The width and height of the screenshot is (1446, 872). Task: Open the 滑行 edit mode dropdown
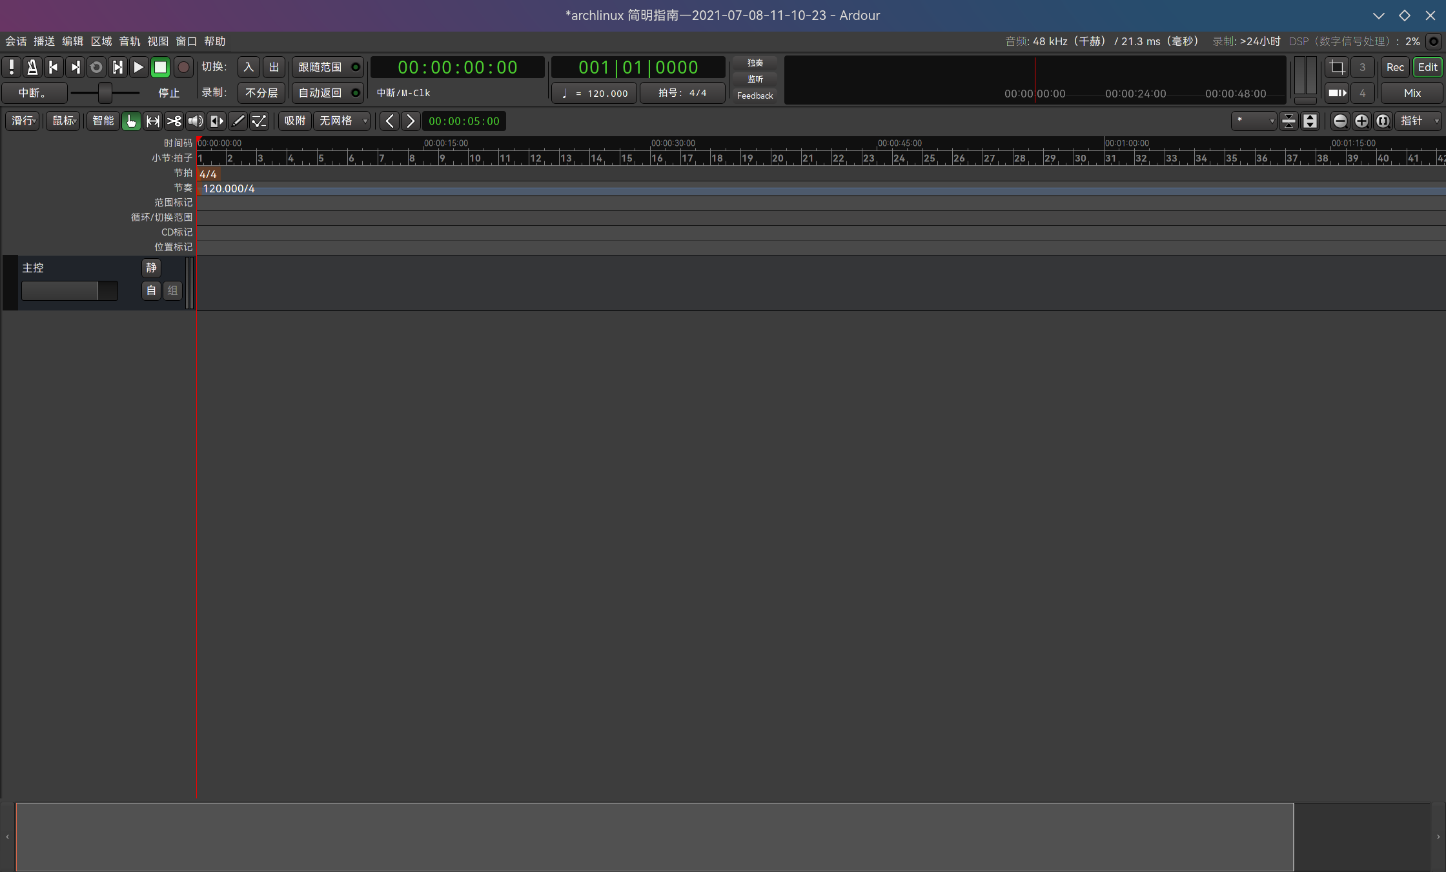click(x=23, y=121)
